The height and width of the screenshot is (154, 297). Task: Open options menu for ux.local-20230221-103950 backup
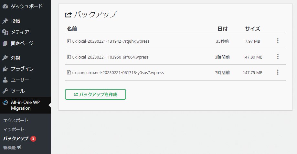click(278, 57)
